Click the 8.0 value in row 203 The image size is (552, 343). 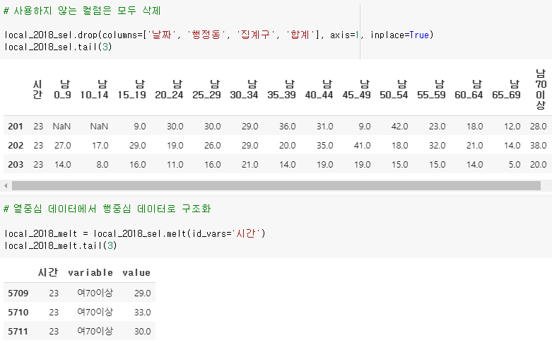pos(102,165)
